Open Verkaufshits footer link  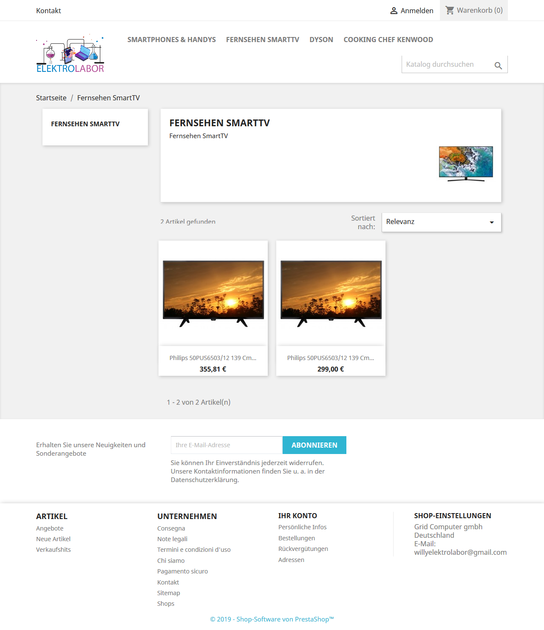coord(54,550)
